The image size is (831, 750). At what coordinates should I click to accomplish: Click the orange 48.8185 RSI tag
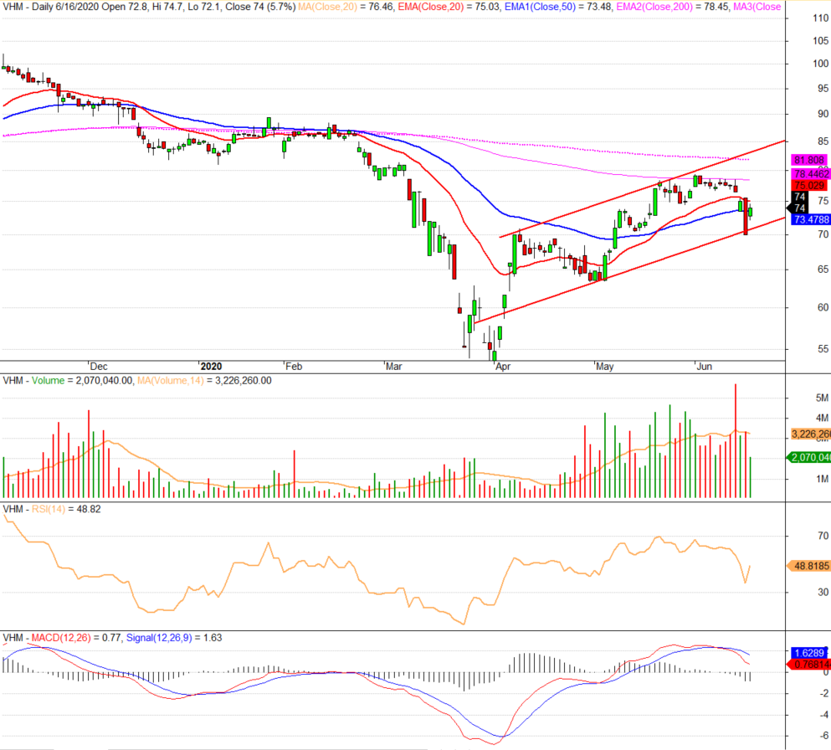click(808, 566)
